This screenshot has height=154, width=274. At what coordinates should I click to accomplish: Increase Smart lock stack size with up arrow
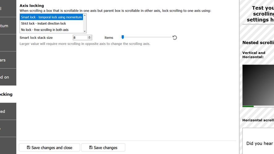pyautogui.click(x=89, y=36)
